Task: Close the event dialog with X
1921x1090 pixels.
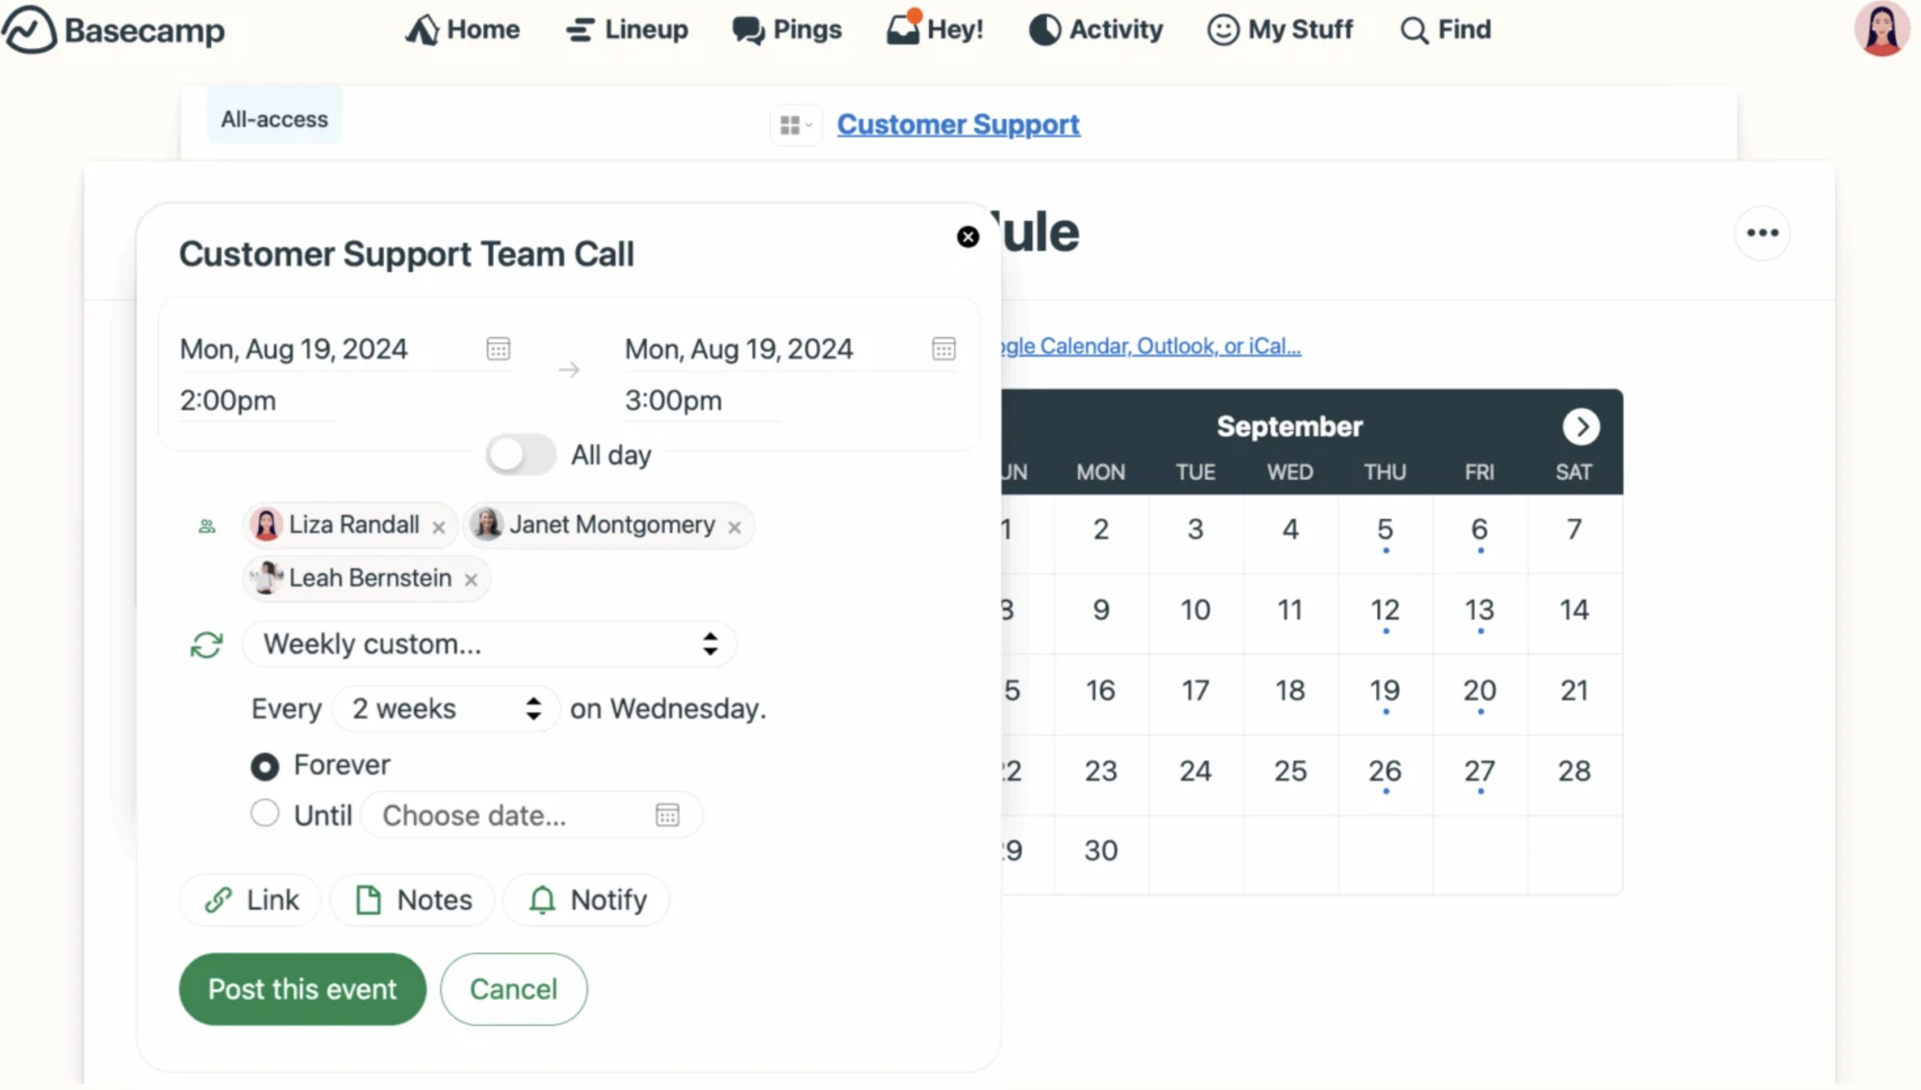Action: 968,237
